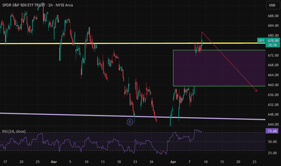Click the dividend 'D' marker icon
281x166 pixels.
(130, 122)
